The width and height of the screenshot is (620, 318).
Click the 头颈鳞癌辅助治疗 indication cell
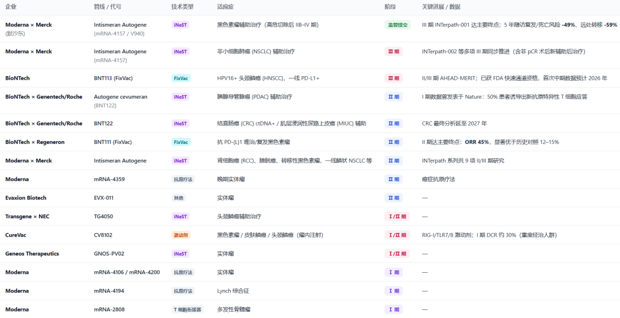point(239,217)
